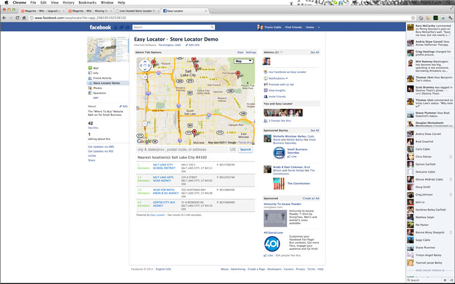The image size is (455, 284).
Task: Bookmark this page with the star icon
Action: (413, 18)
